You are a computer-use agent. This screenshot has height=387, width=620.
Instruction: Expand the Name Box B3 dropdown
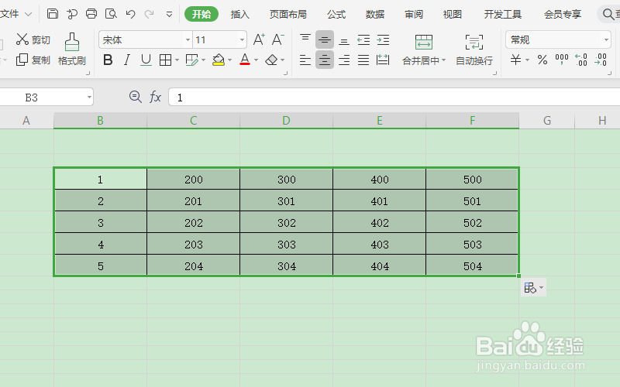[x=89, y=98]
